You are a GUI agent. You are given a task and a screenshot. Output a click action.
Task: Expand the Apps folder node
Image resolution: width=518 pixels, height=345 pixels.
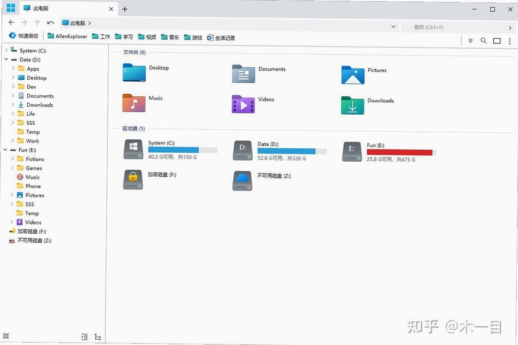point(13,69)
